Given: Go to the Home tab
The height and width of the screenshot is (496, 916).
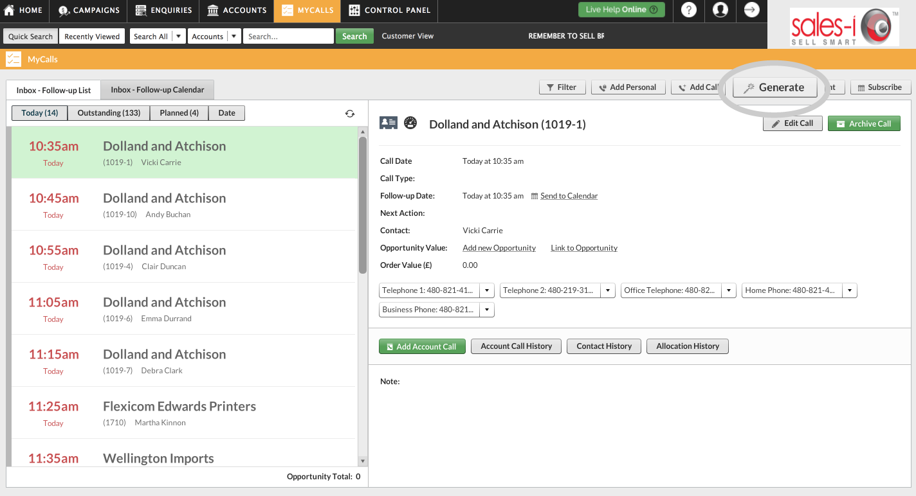Looking at the screenshot, I should 24,10.
